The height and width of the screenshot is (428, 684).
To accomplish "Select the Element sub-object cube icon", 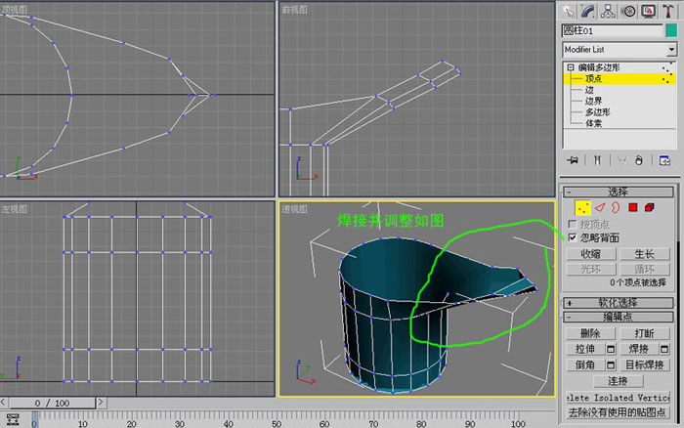I will [x=649, y=208].
